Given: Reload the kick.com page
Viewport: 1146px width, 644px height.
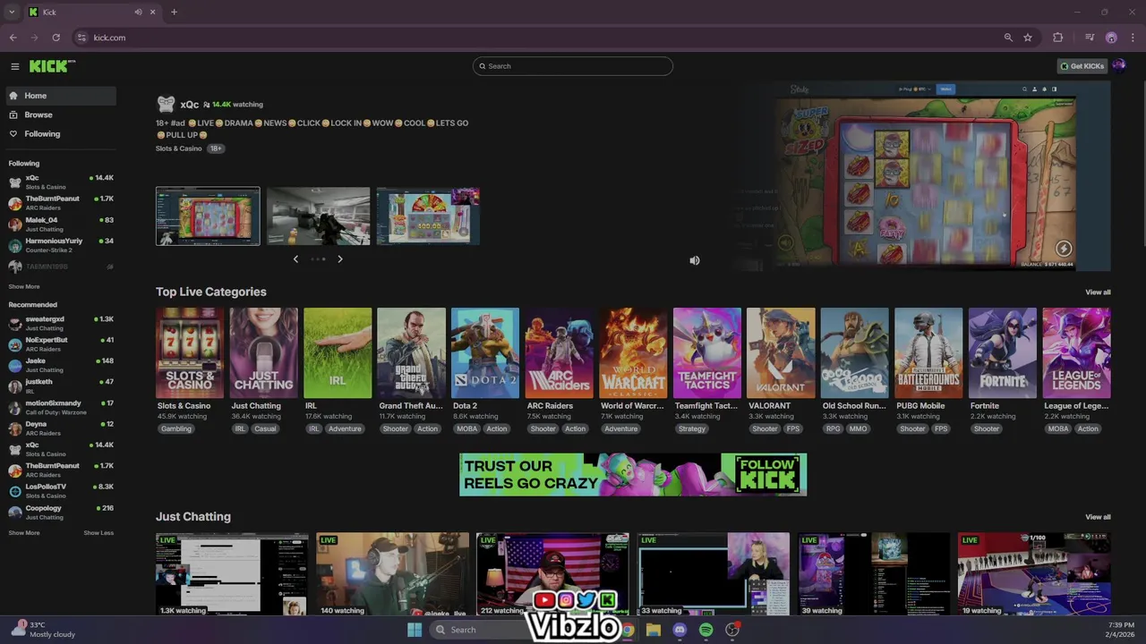Looking at the screenshot, I should pyautogui.click(x=56, y=38).
